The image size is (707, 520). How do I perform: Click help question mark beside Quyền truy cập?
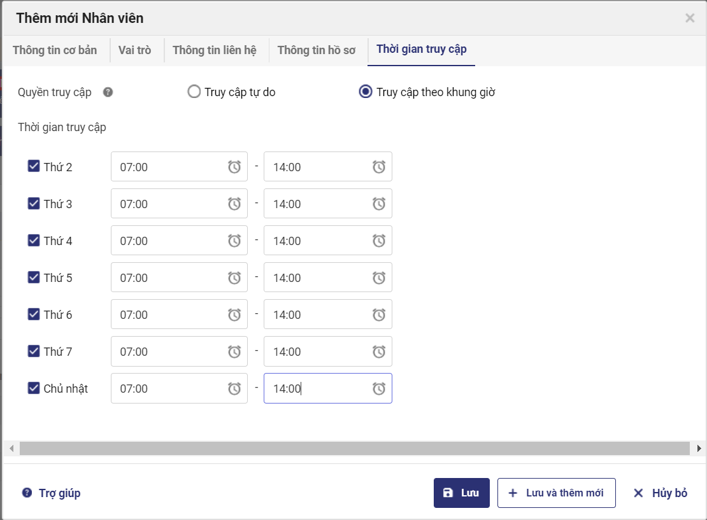tap(108, 92)
